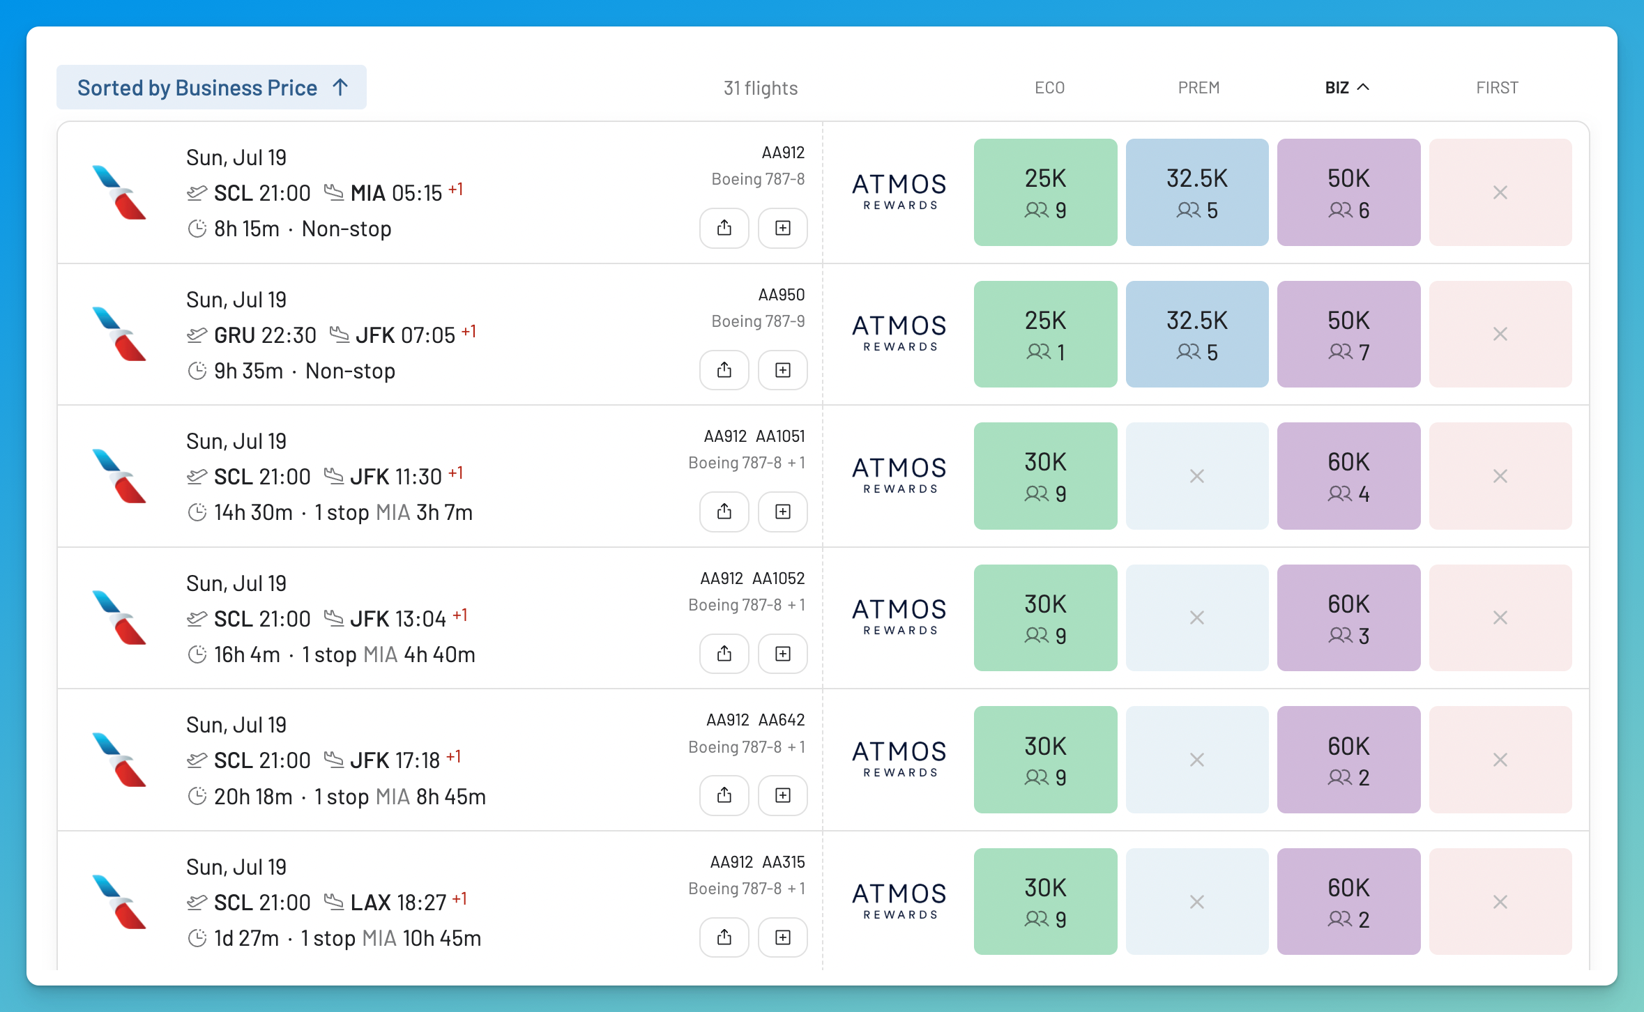Click the BIZ column sort header
This screenshot has height=1012, width=1644.
[1347, 88]
